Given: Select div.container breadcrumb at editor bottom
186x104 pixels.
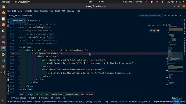Looking at the screenshot, I should tap(87, 94).
